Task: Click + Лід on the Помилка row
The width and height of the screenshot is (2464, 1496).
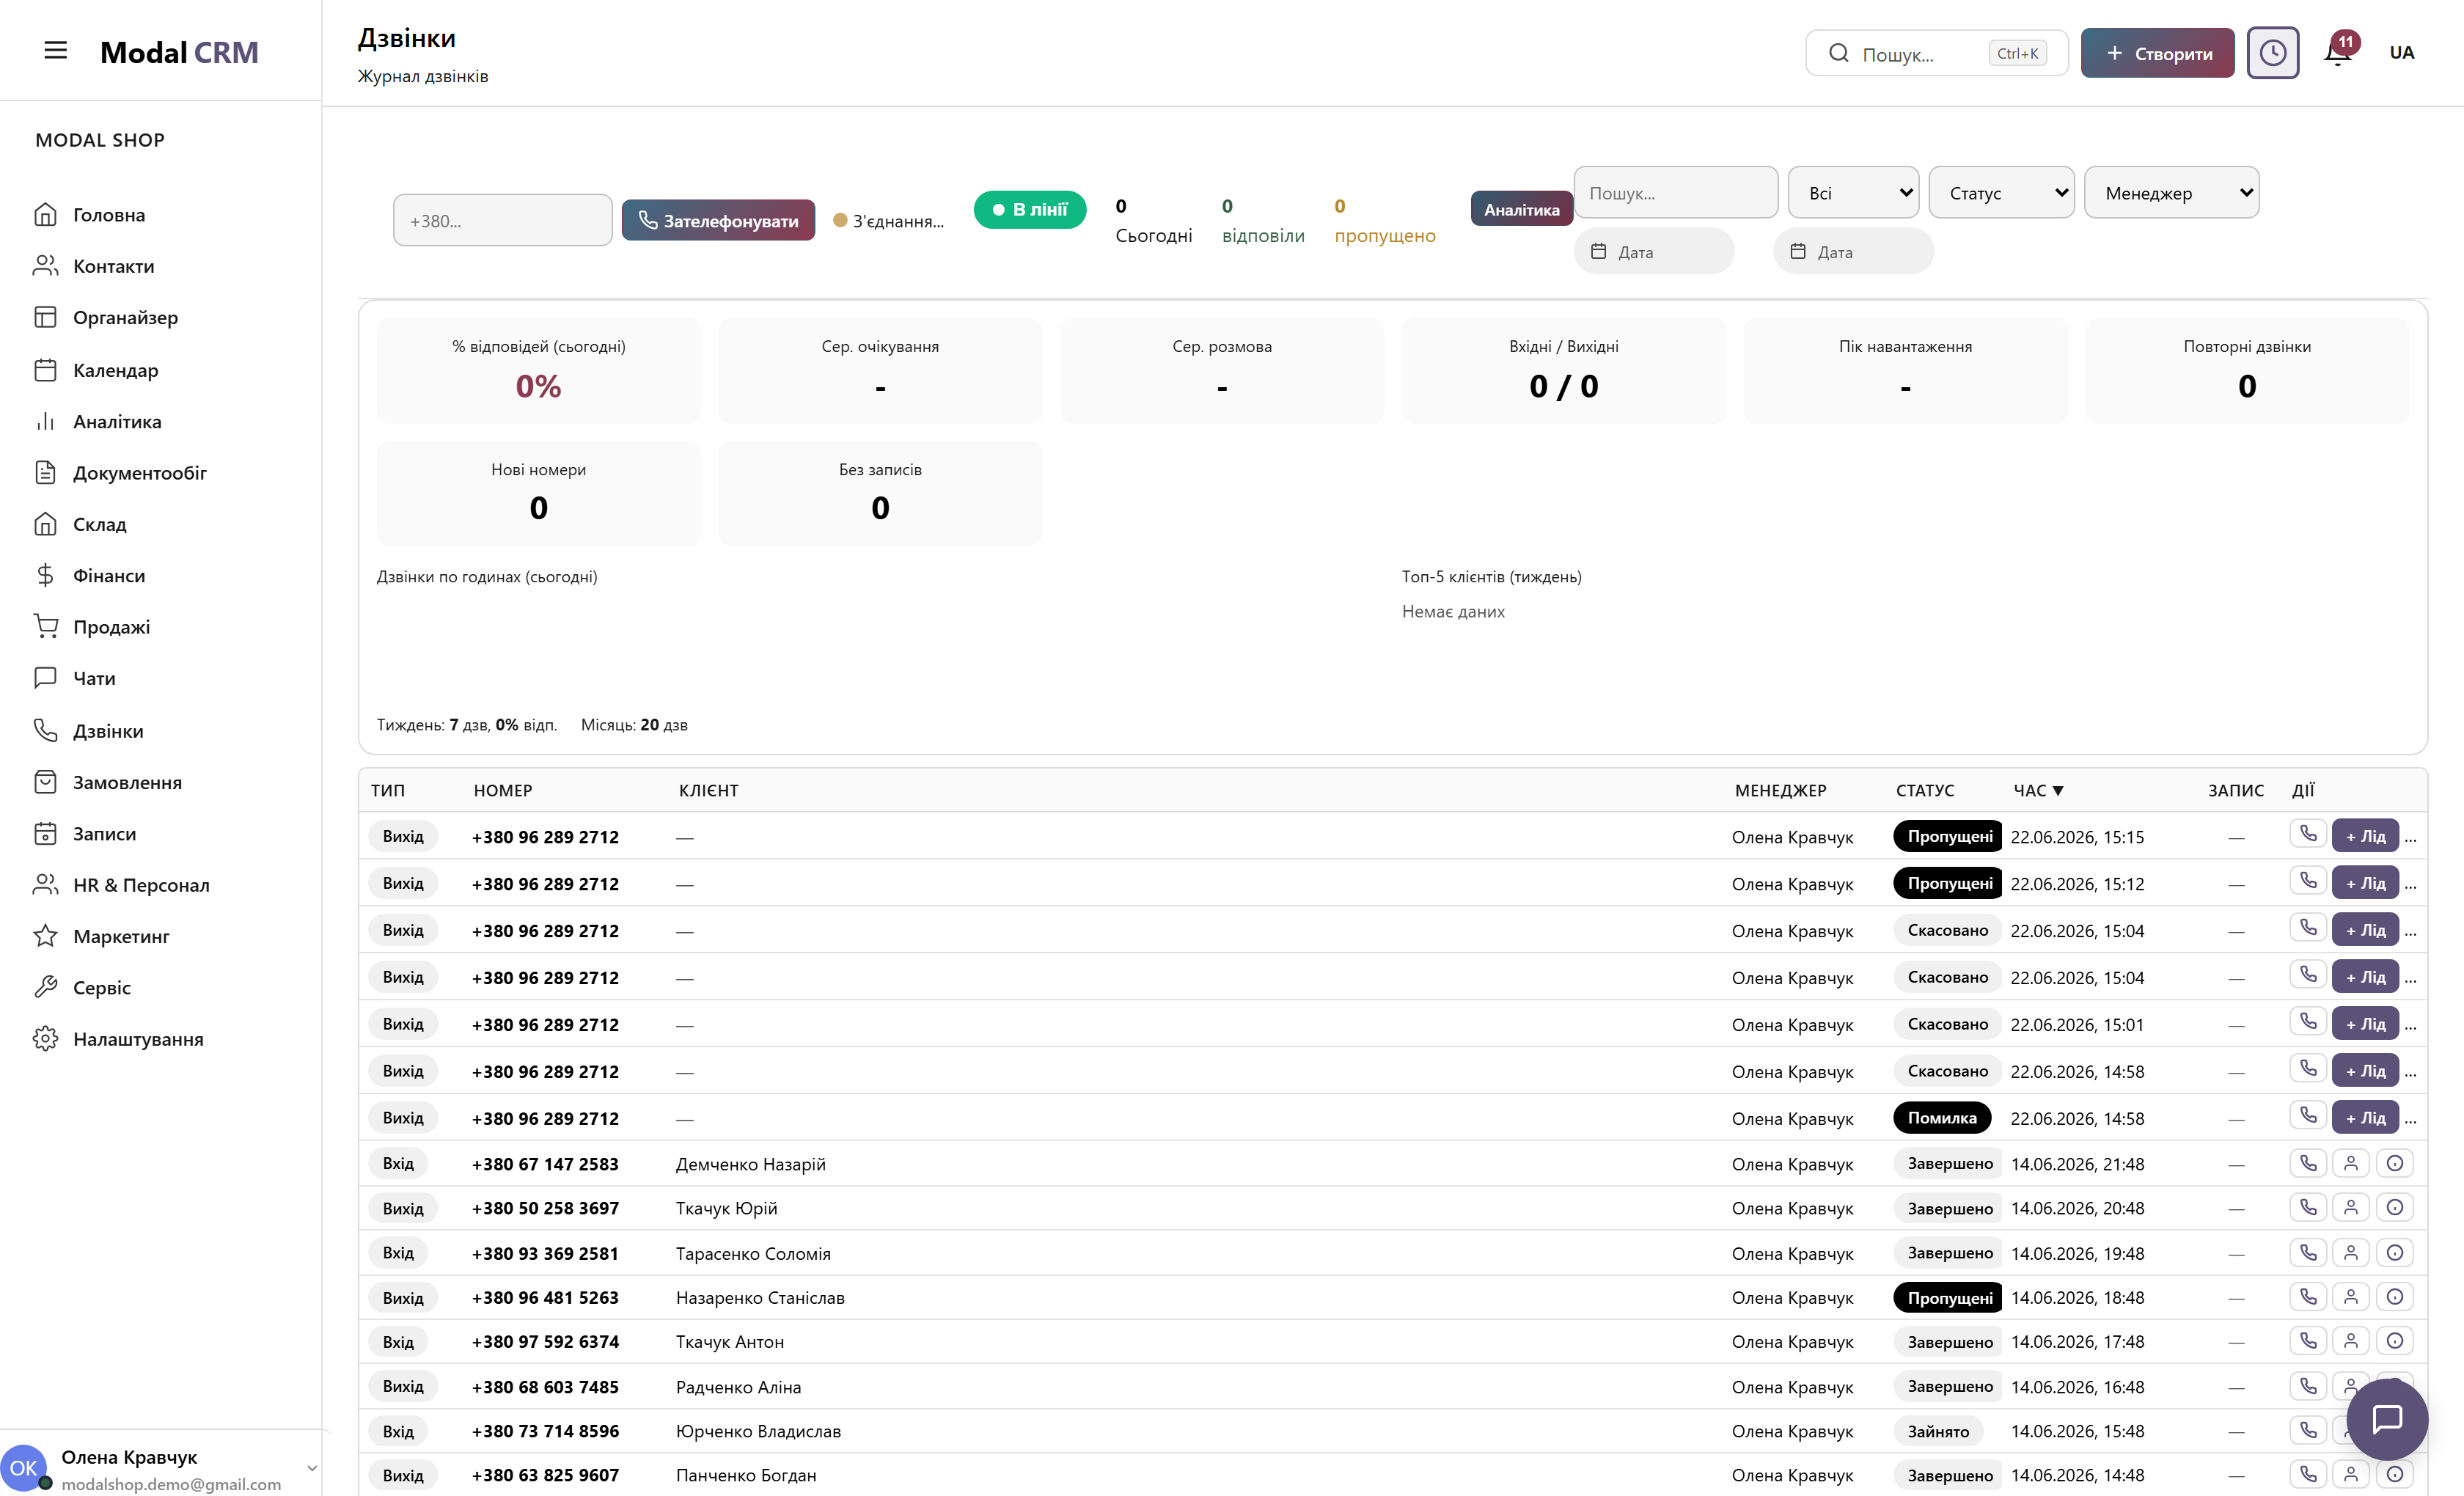Action: pyautogui.click(x=2365, y=1117)
